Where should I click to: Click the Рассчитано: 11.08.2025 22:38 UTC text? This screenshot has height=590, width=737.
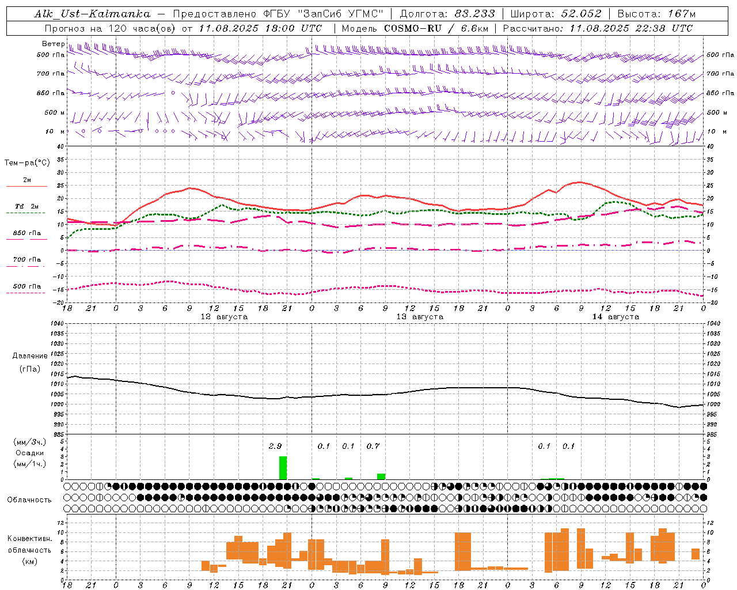coord(598,28)
